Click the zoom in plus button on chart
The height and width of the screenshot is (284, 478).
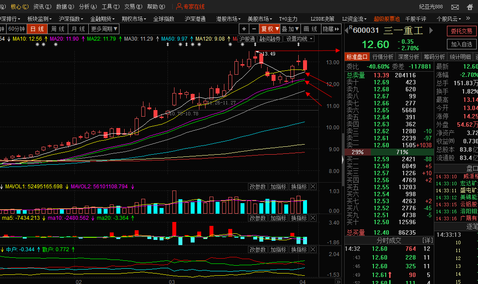(x=244, y=29)
